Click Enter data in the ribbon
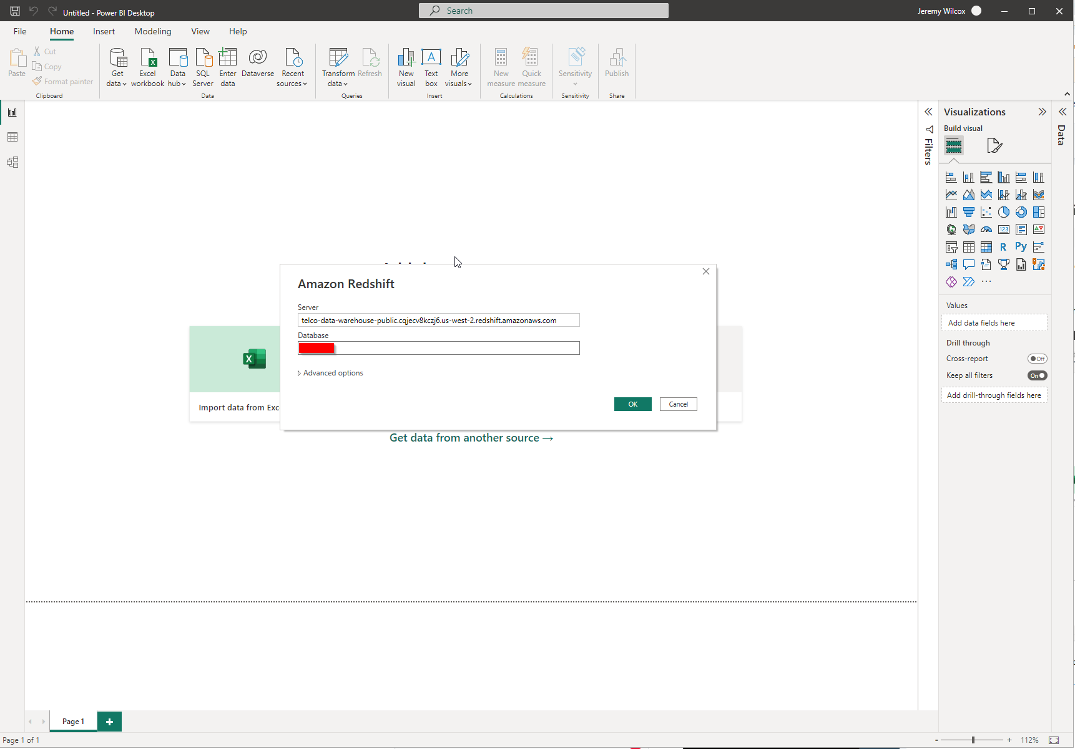1075x749 pixels. 228,67
